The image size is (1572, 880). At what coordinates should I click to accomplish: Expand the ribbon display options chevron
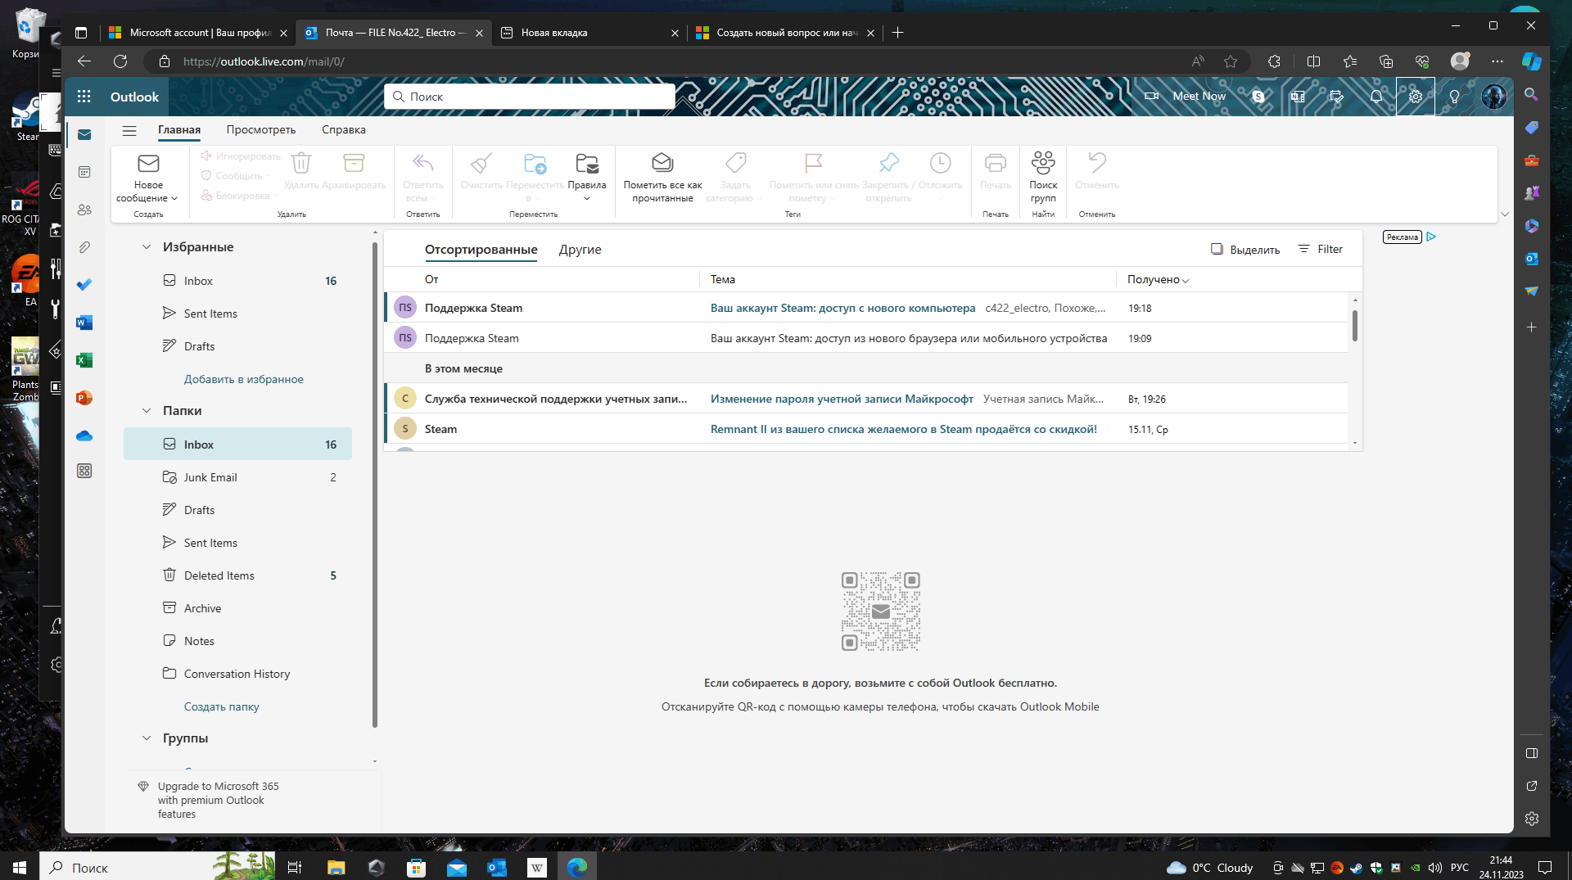click(x=1504, y=214)
